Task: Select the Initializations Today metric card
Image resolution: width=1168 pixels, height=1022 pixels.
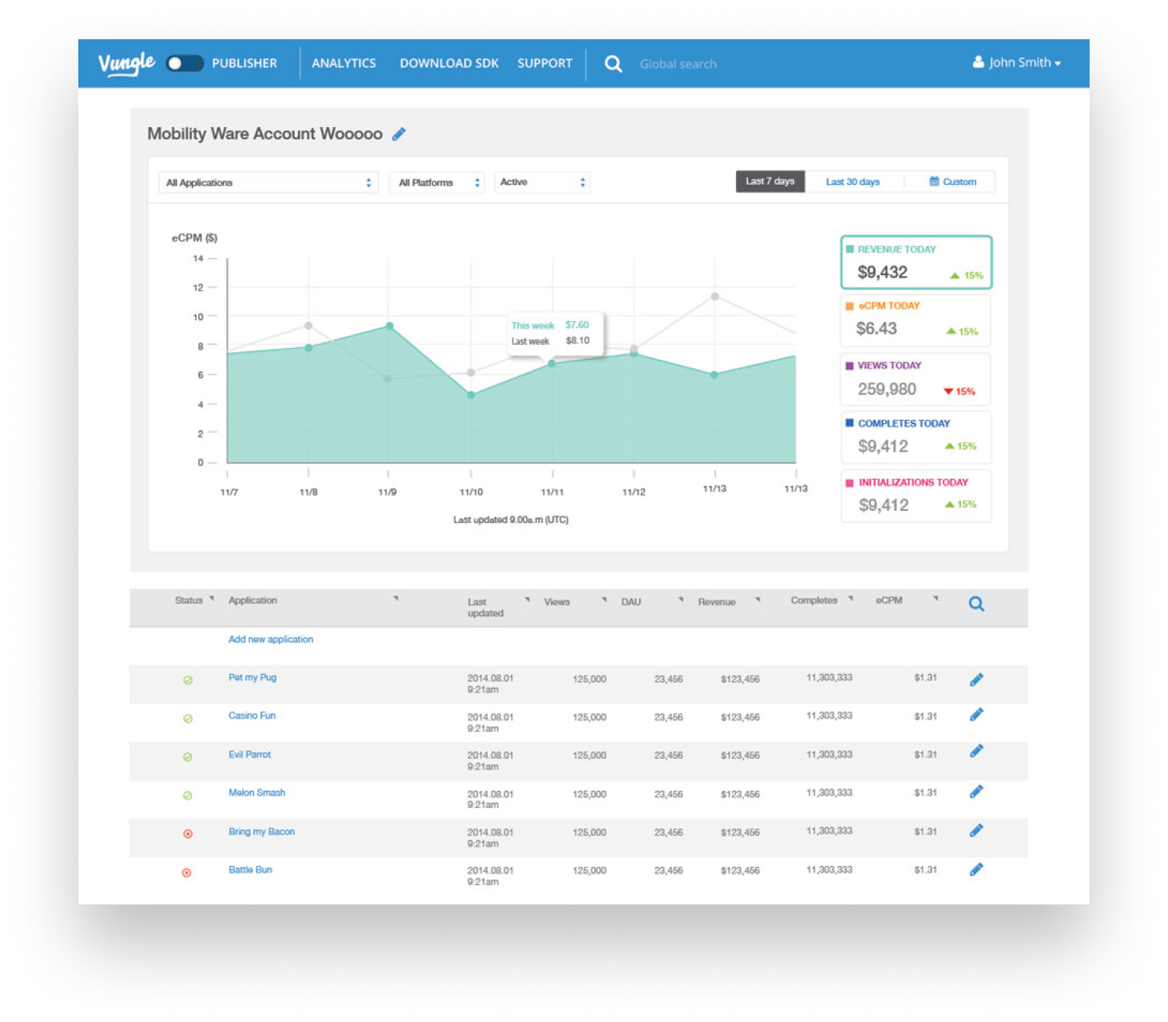Action: coord(916,495)
